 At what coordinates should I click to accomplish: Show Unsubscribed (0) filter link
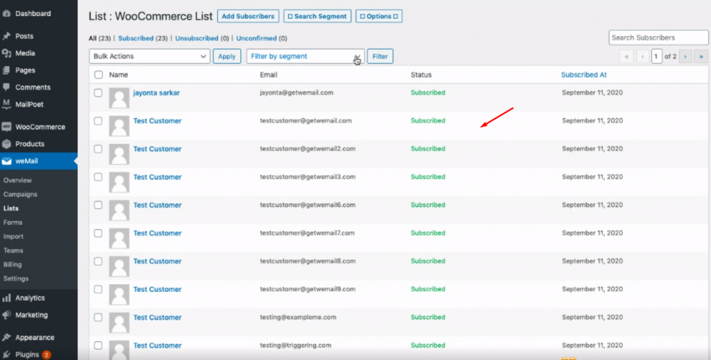[202, 39]
